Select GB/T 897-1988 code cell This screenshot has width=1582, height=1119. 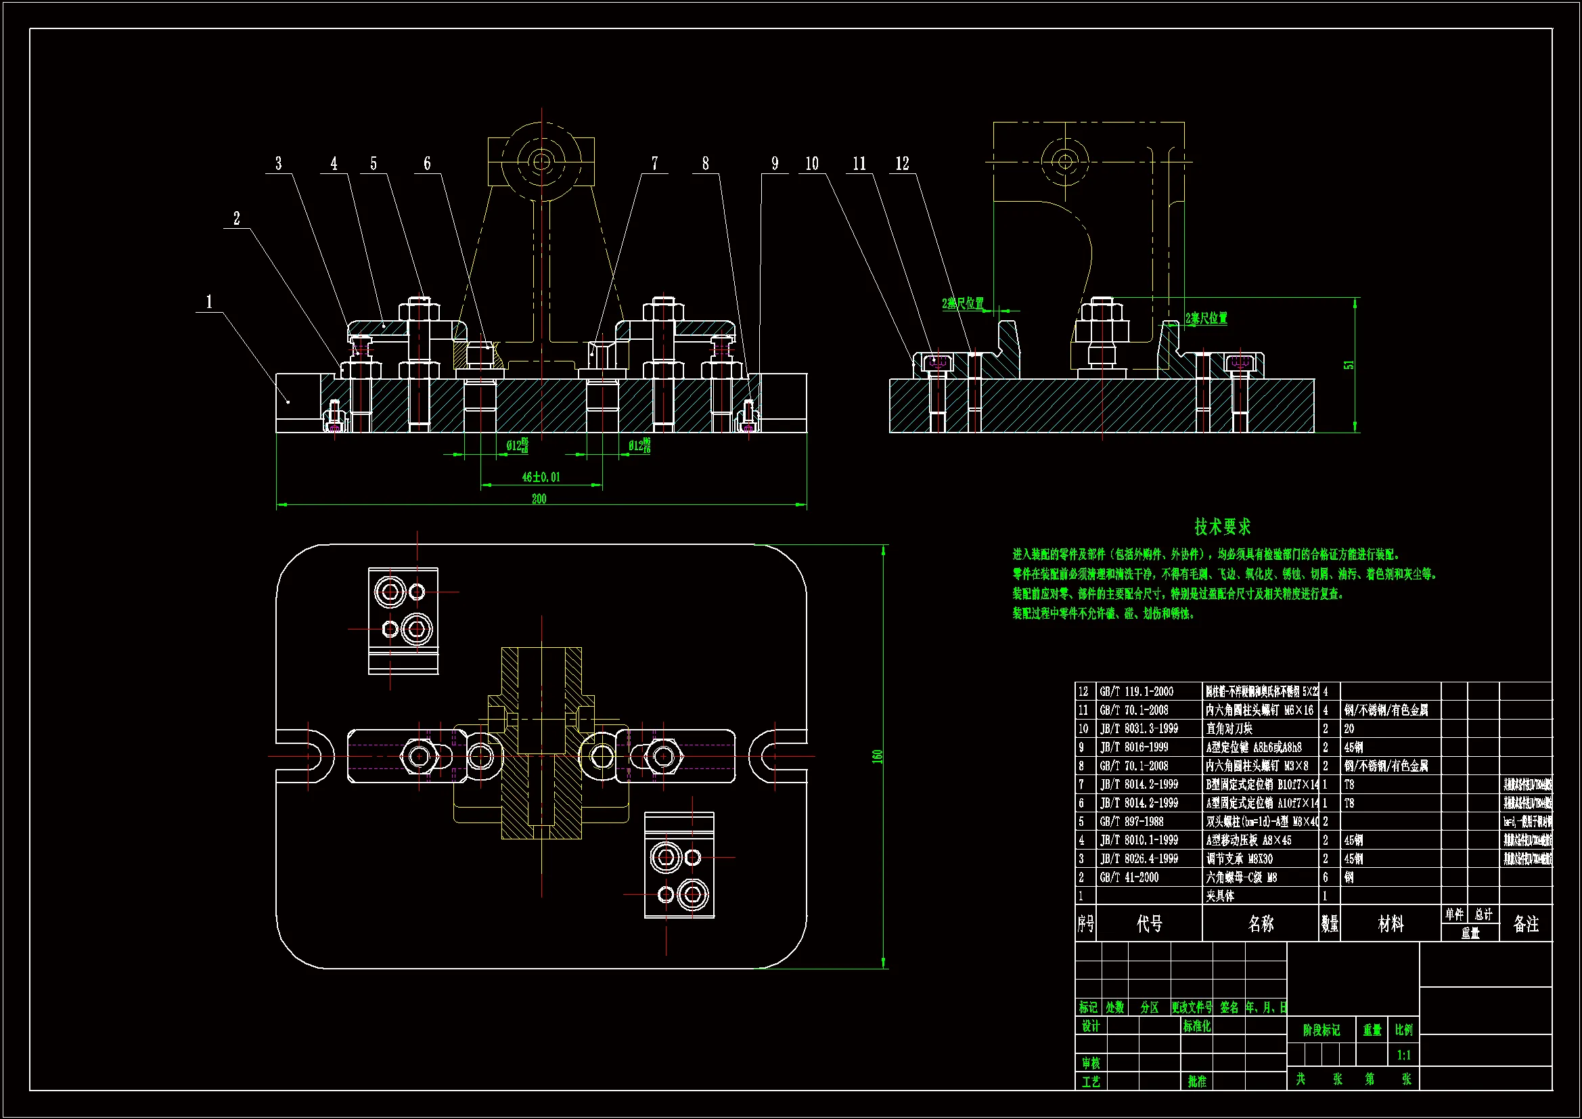pyautogui.click(x=1131, y=821)
